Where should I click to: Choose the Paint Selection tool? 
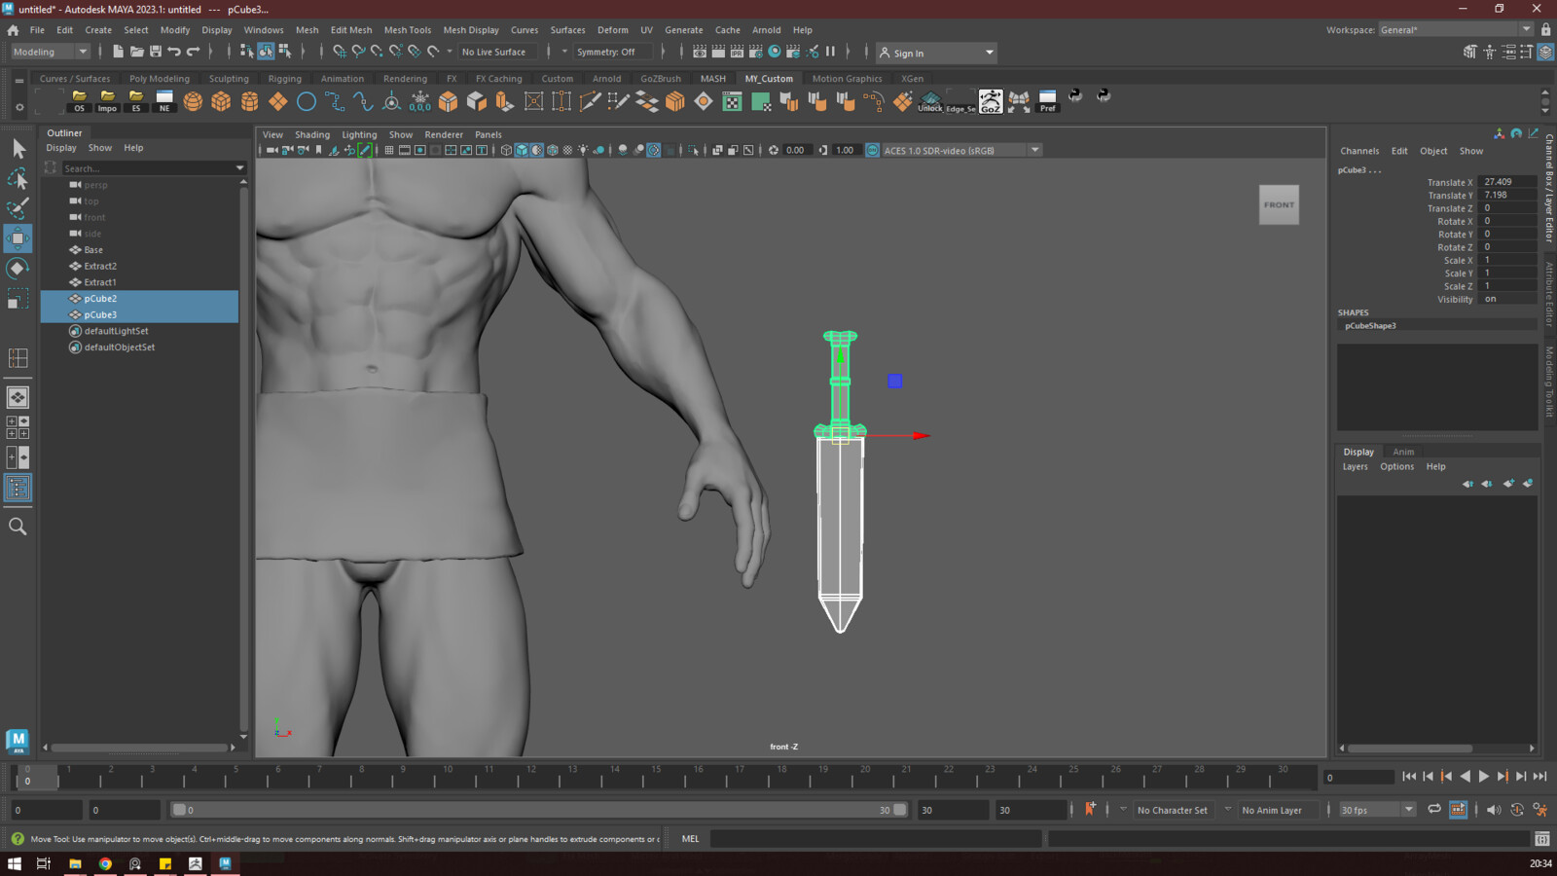pos(18,208)
